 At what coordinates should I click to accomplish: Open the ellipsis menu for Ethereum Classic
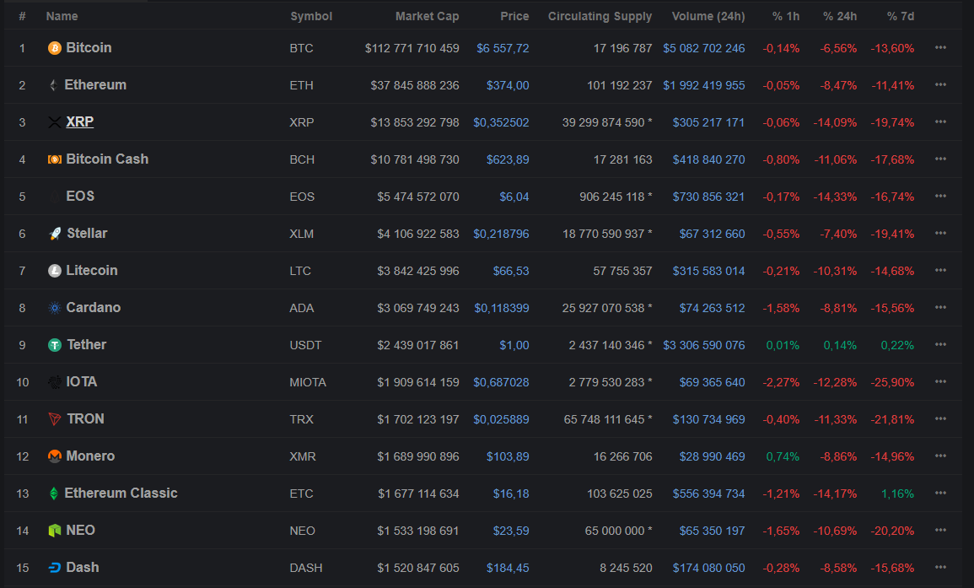pos(940,494)
